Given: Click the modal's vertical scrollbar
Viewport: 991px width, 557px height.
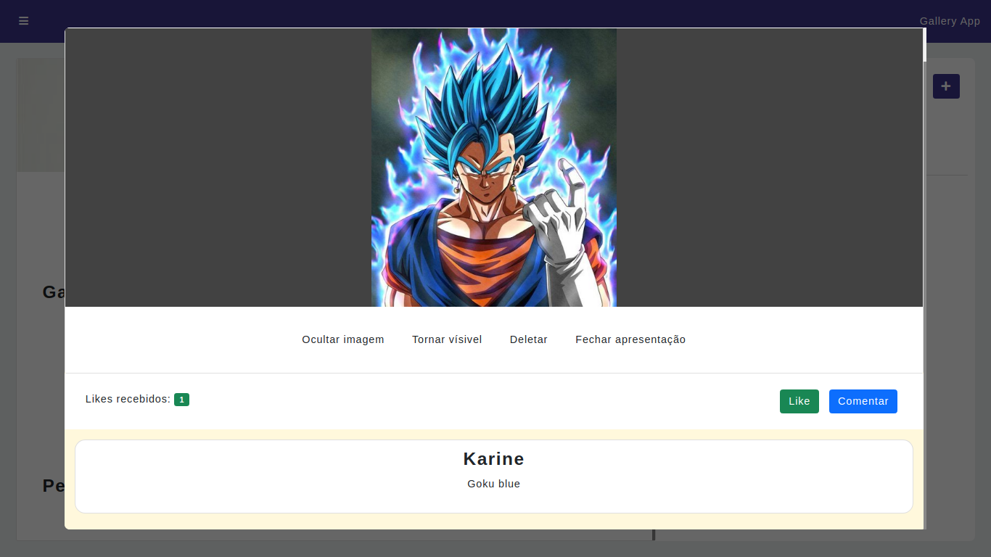Looking at the screenshot, I should [x=925, y=278].
